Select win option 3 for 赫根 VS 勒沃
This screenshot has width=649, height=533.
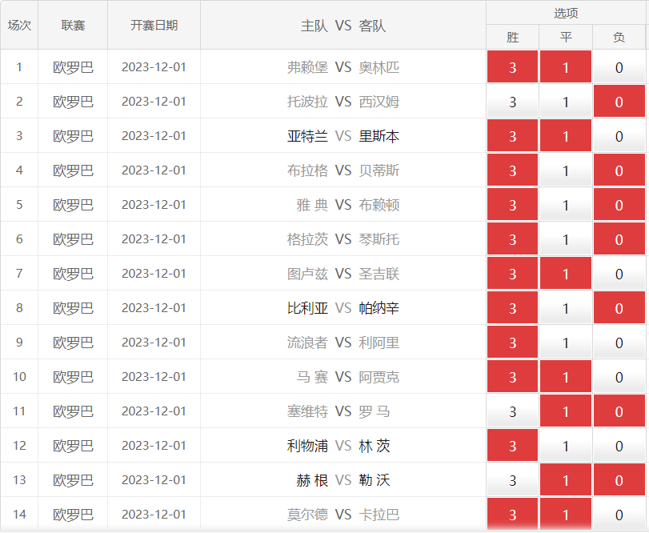[512, 479]
